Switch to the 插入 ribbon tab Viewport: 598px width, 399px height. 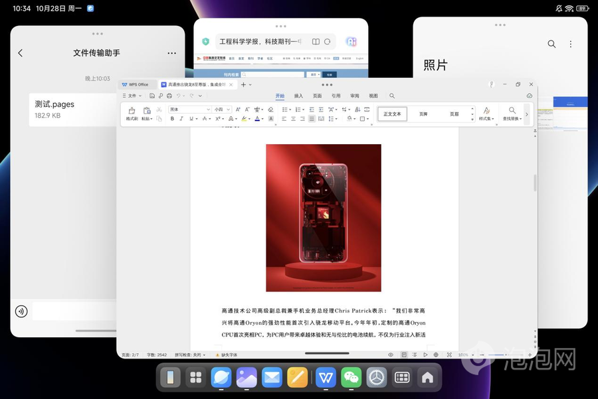(x=298, y=96)
